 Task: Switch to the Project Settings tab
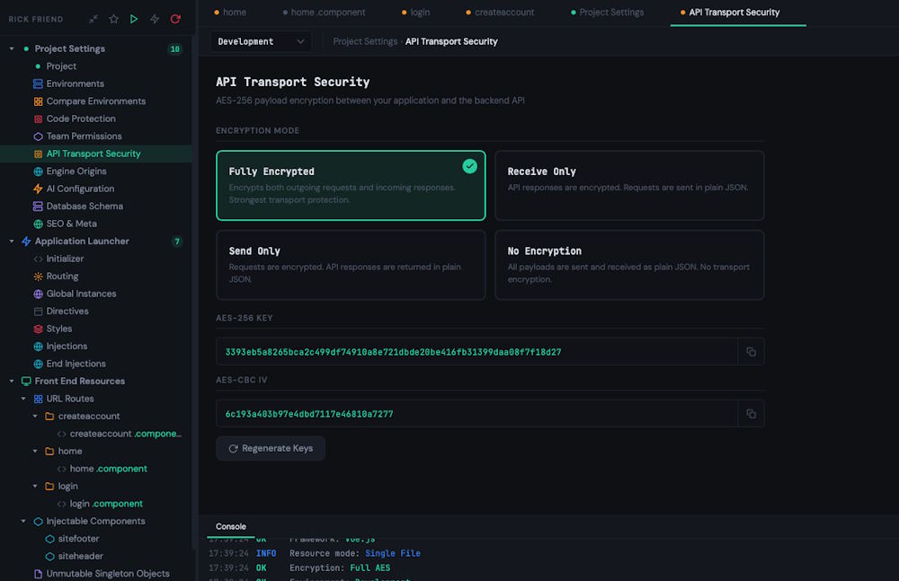coord(607,12)
